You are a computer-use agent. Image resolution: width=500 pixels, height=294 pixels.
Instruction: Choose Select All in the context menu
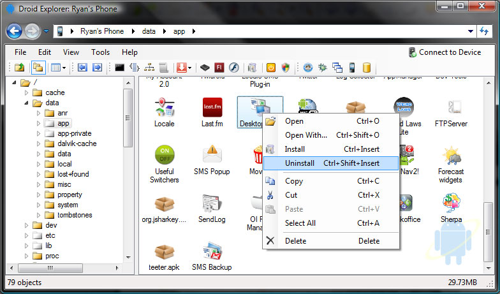tap(331, 223)
